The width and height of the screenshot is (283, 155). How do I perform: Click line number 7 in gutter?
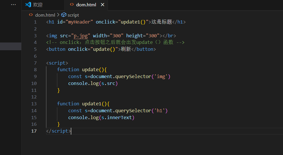pyautogui.click(x=35, y=63)
